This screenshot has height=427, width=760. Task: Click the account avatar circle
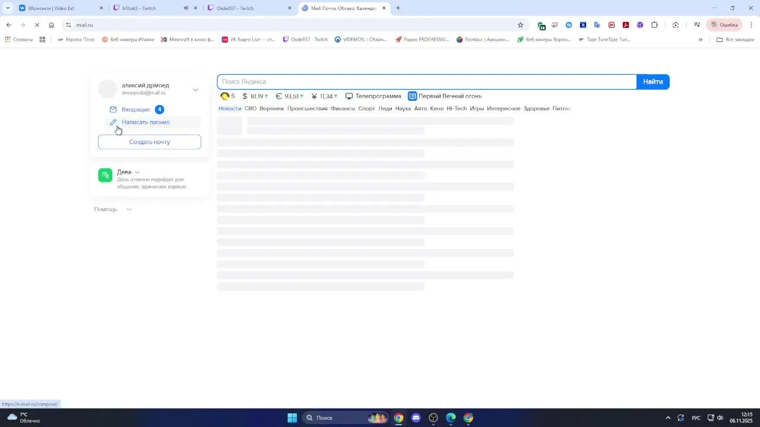pos(107,89)
